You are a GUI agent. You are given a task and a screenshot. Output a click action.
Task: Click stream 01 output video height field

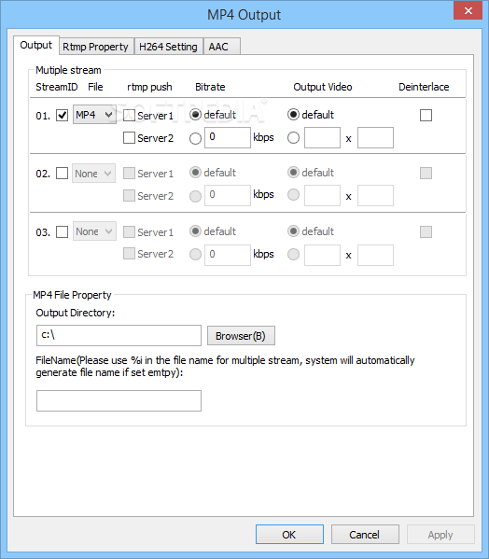point(376,137)
